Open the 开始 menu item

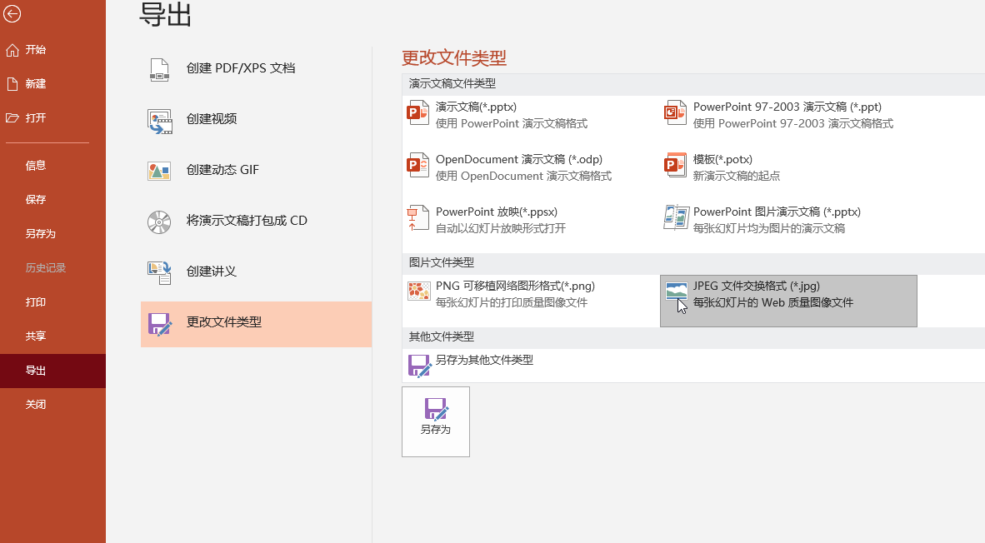(x=52, y=50)
